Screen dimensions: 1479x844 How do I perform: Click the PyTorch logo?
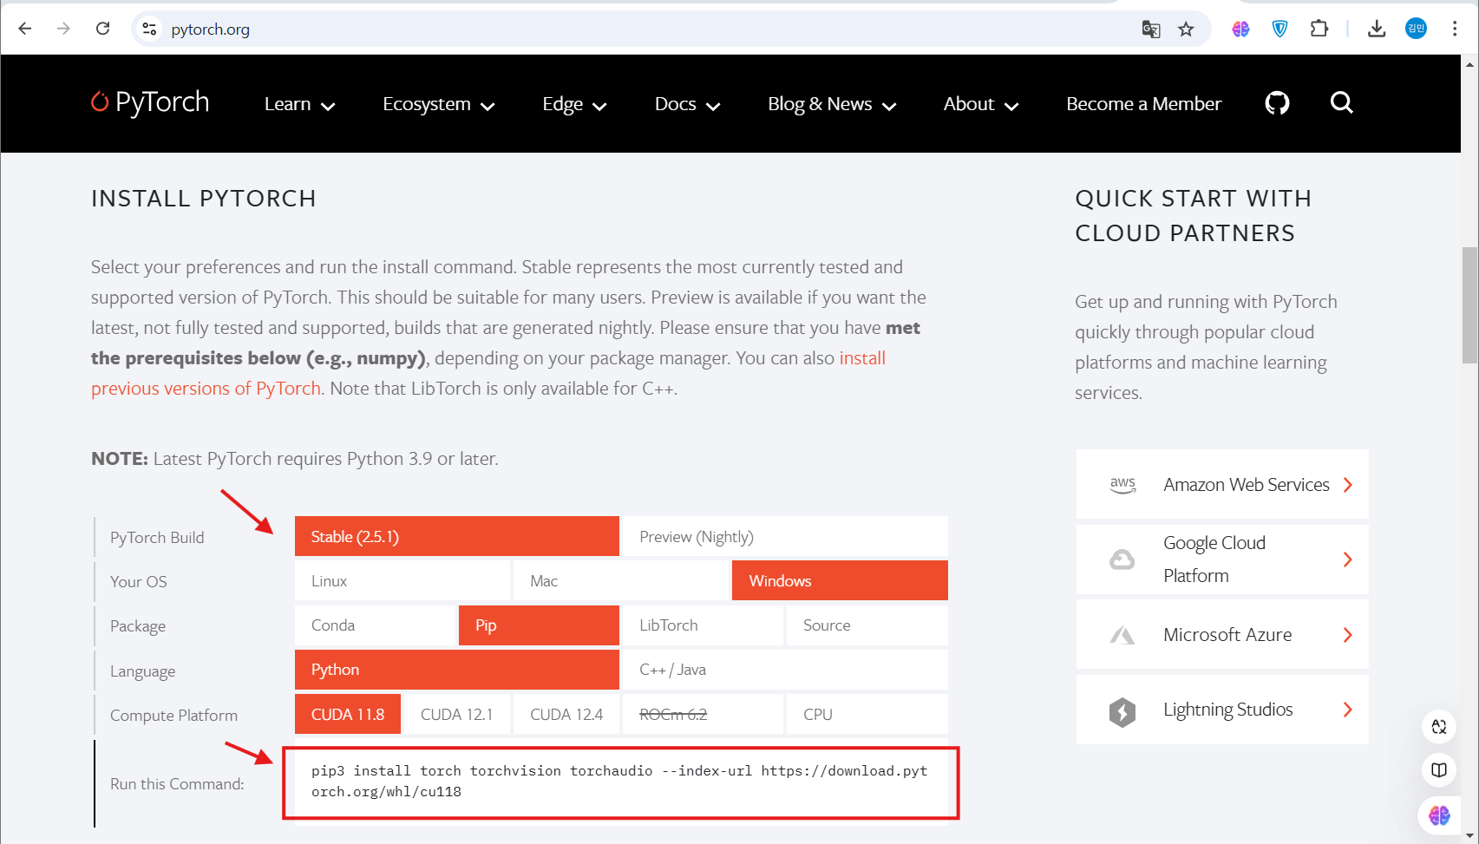(x=150, y=102)
